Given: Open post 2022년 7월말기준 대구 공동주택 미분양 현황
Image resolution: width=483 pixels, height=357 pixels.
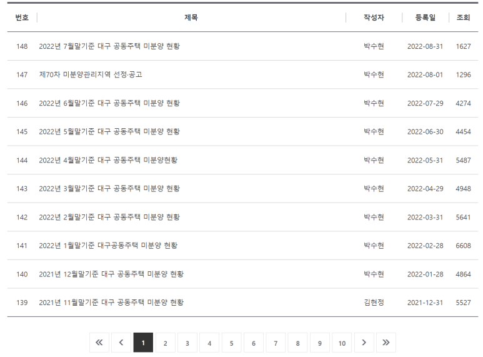Looking at the screenshot, I should (109, 46).
